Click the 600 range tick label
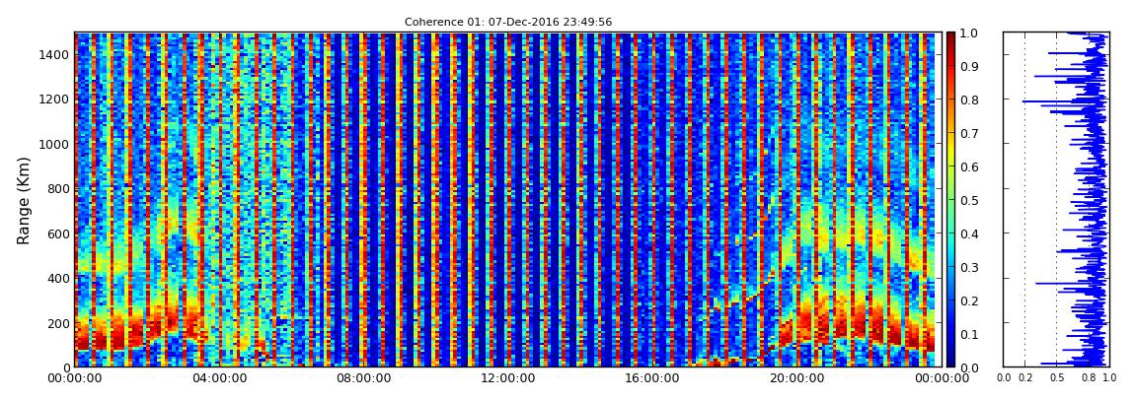The image size is (1135, 401). 58,234
